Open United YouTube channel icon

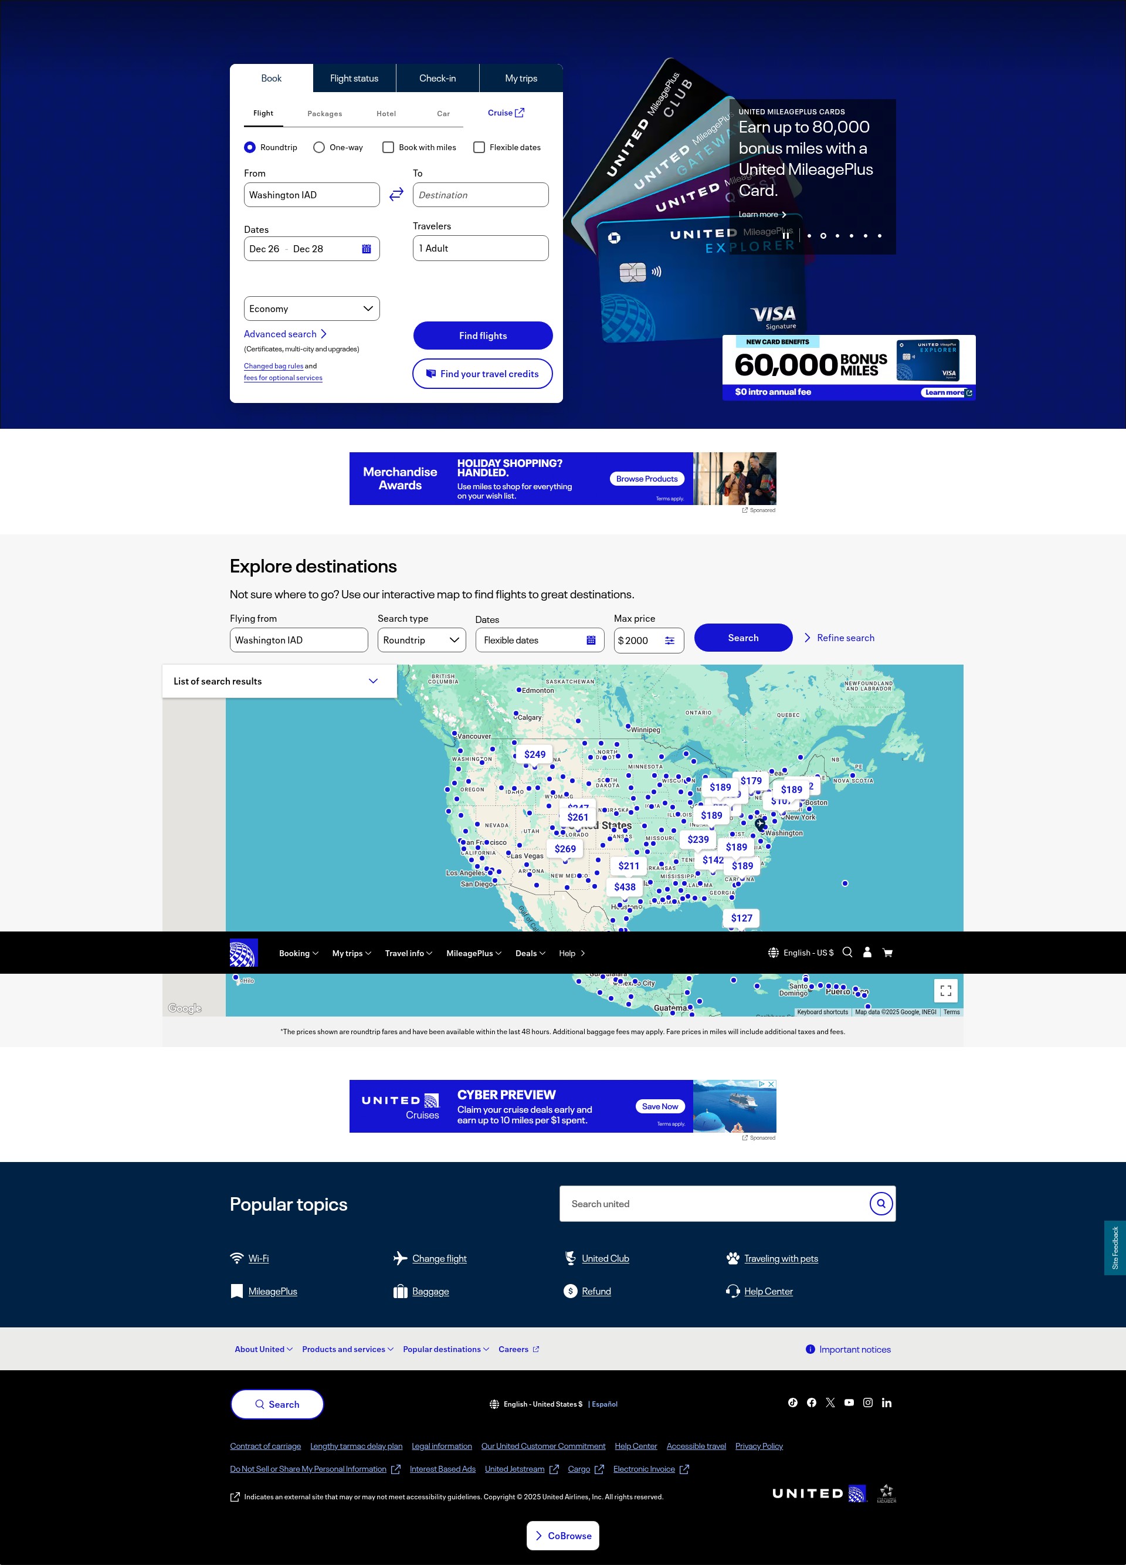click(x=849, y=1402)
